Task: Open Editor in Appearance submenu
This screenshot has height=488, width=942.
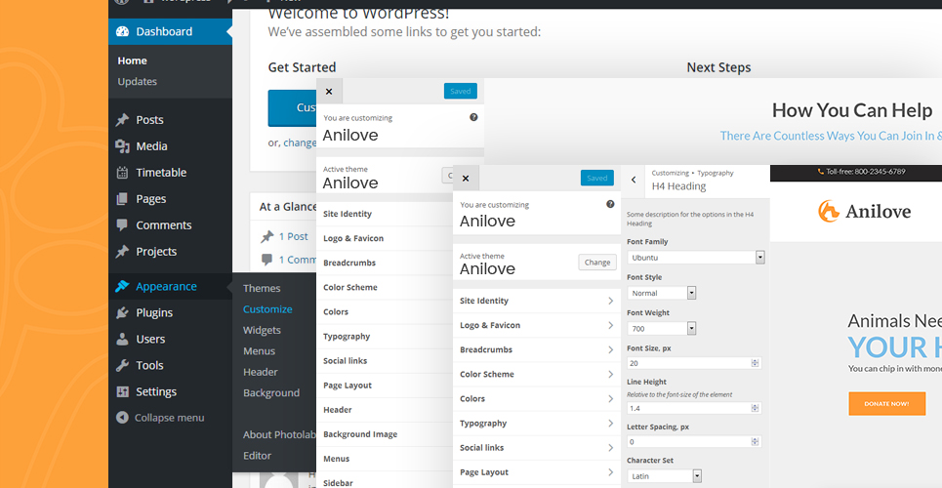Action: point(257,456)
